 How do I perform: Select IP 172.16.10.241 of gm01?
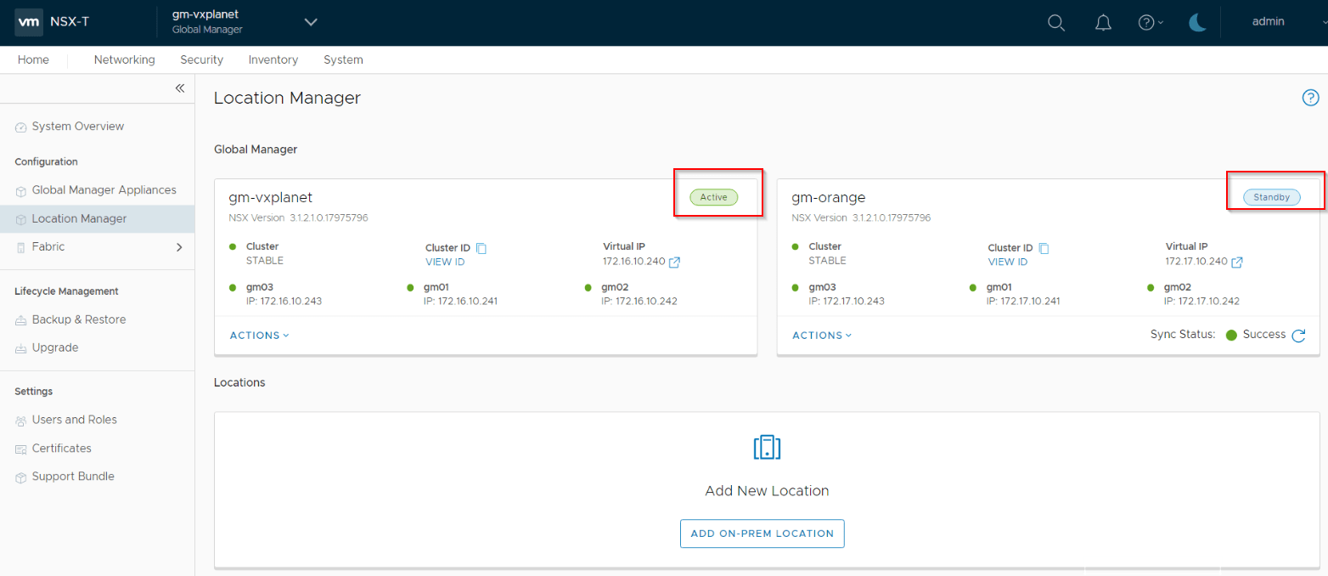461,301
